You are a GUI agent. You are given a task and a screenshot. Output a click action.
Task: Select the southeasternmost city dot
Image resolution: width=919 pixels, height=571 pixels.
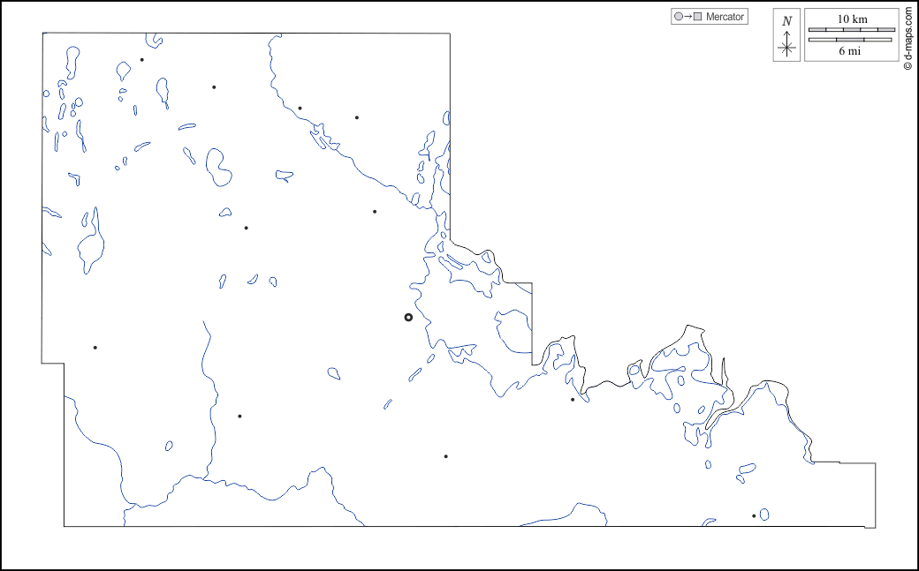click(753, 515)
